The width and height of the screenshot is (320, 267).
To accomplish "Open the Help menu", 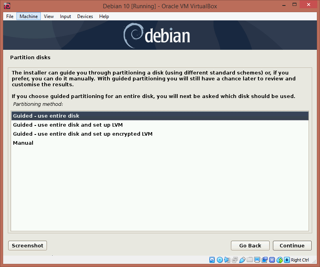I will click(104, 16).
